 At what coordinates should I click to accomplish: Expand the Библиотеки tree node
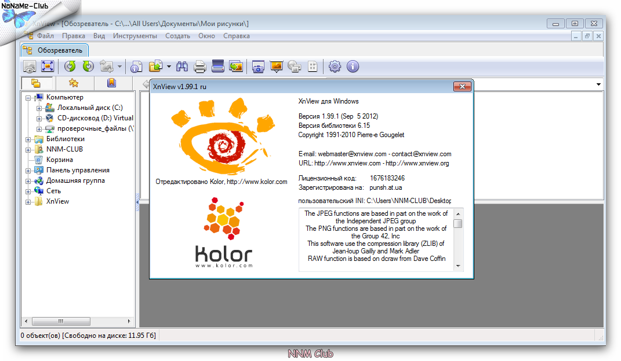(28, 139)
